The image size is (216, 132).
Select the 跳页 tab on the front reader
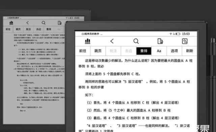(x=98, y=51)
